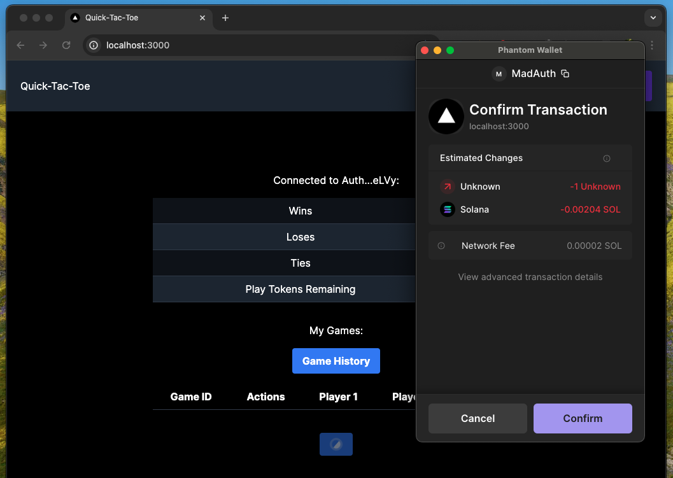Go forward in Chrome browser
Screen dimensions: 673x478
(x=43, y=45)
